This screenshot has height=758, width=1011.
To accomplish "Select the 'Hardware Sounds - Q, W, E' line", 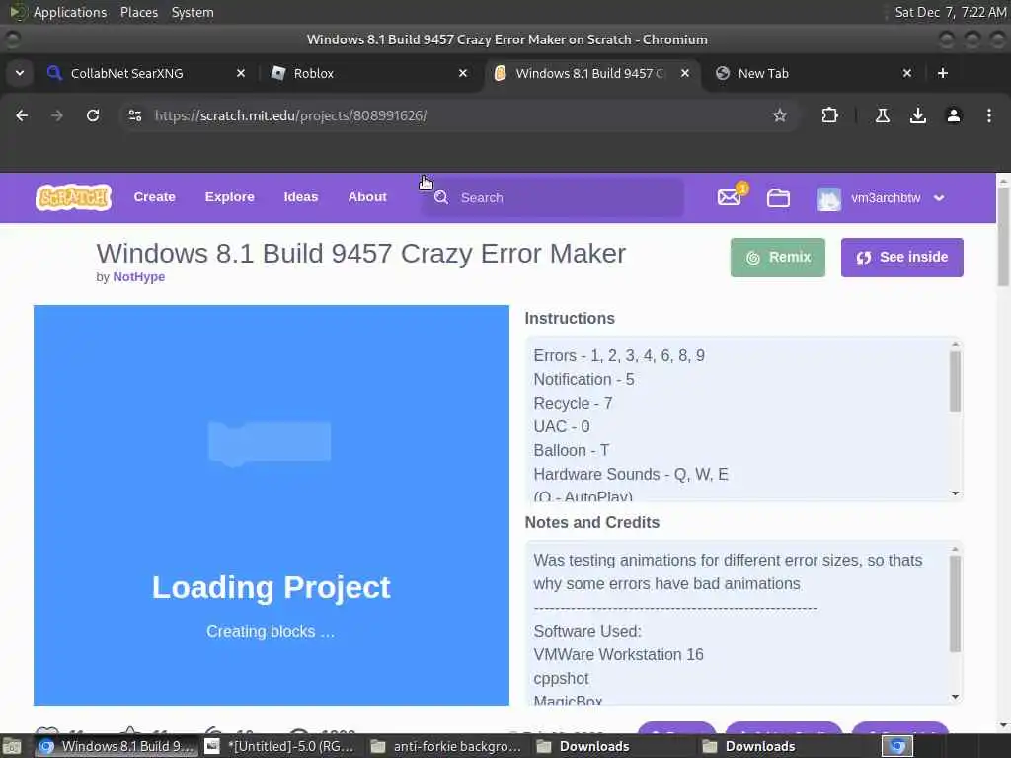I will click(x=631, y=475).
